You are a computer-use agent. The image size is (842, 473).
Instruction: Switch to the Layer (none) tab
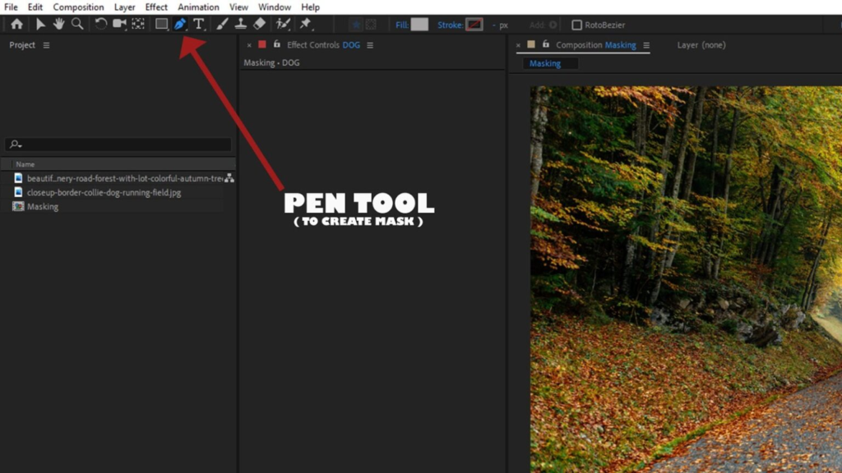point(701,45)
